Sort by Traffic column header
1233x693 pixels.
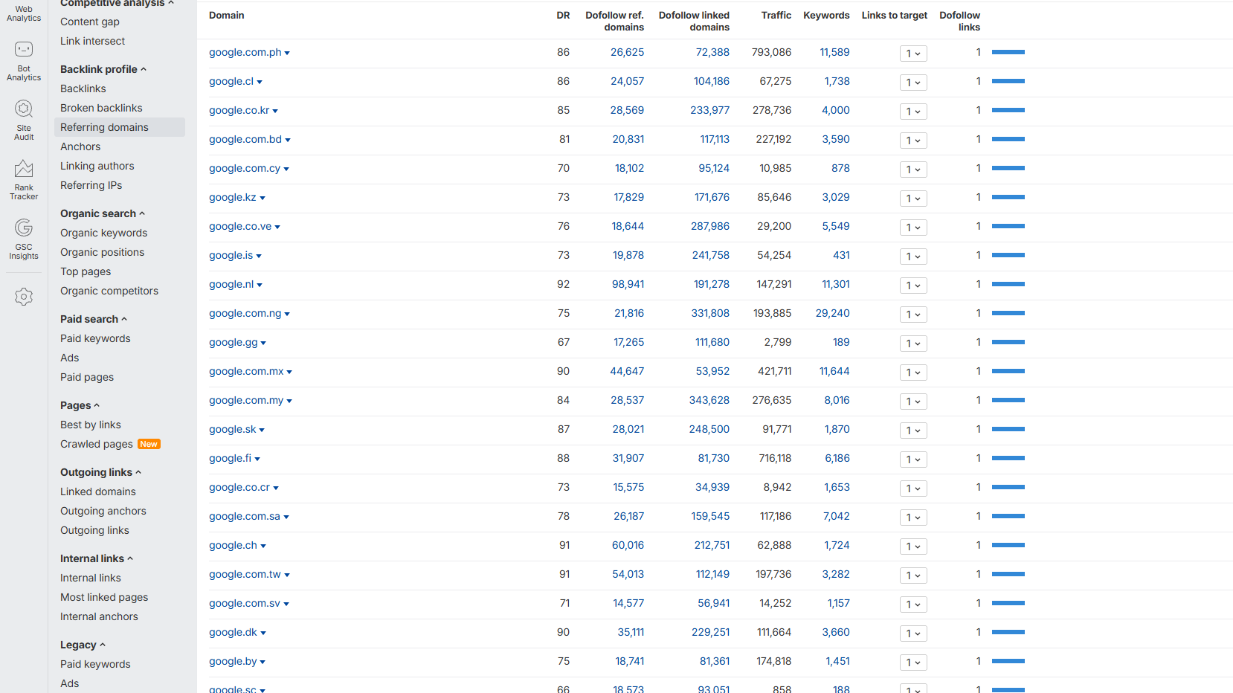pos(776,15)
